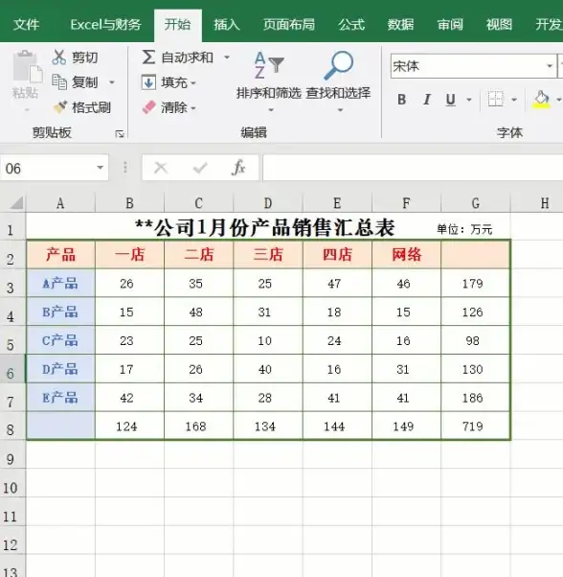Toggle Underline formatting
The image size is (563, 577).
(451, 100)
